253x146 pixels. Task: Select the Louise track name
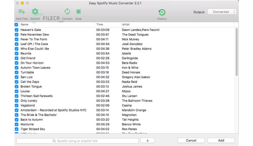(25, 91)
